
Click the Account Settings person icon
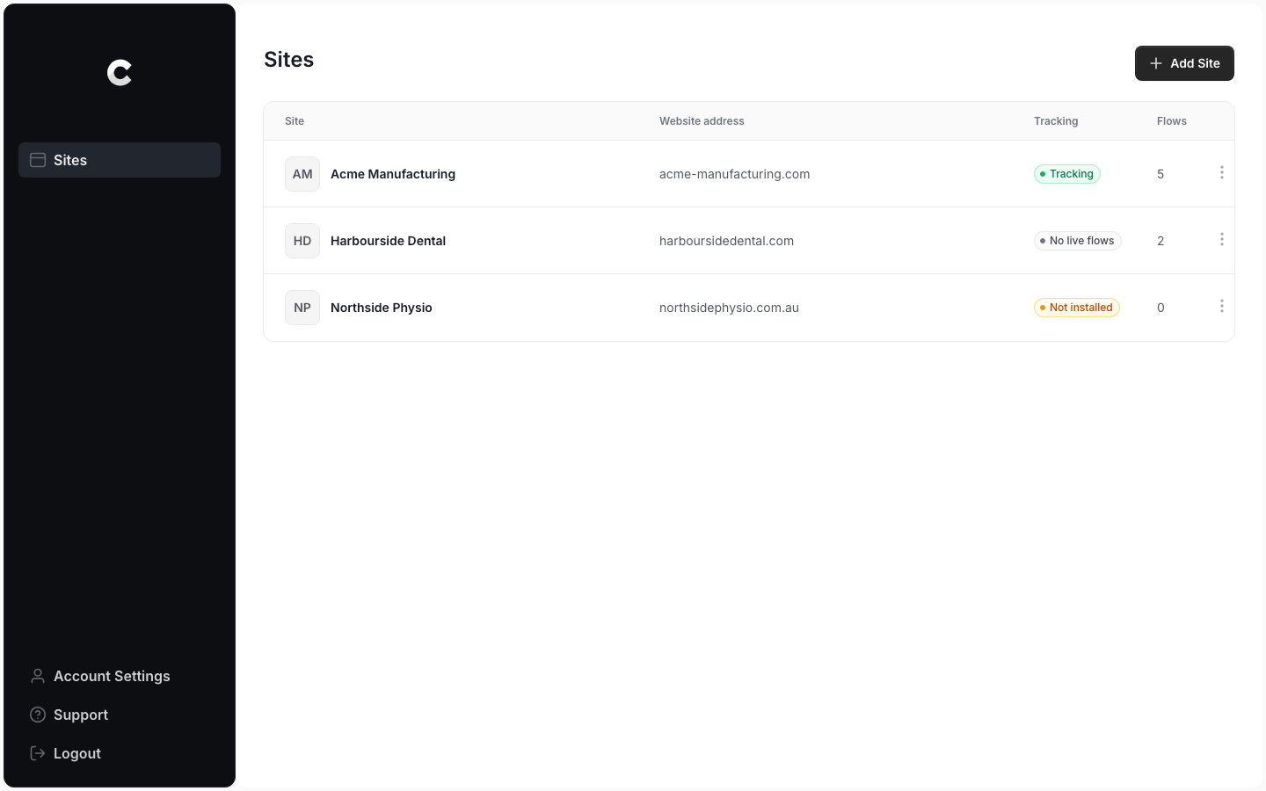[38, 676]
